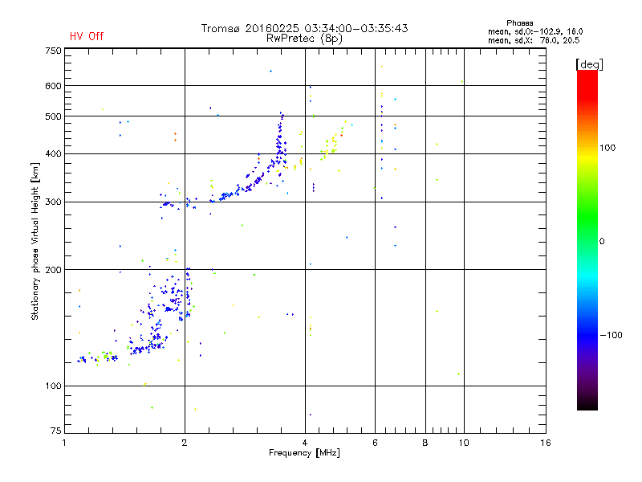This screenshot has width=642, height=482.
Task: Click the y-axis tick label '400'
Action: coord(54,154)
